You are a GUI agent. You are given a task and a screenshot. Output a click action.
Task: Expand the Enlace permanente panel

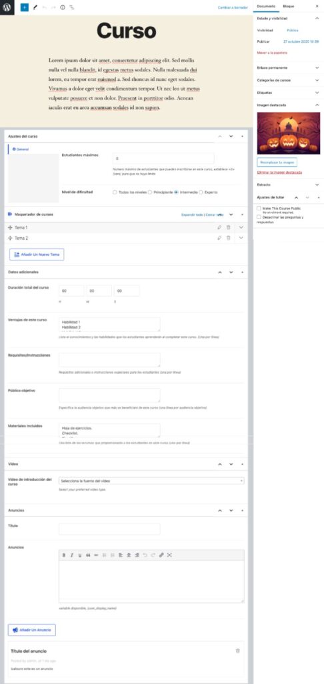point(317,67)
